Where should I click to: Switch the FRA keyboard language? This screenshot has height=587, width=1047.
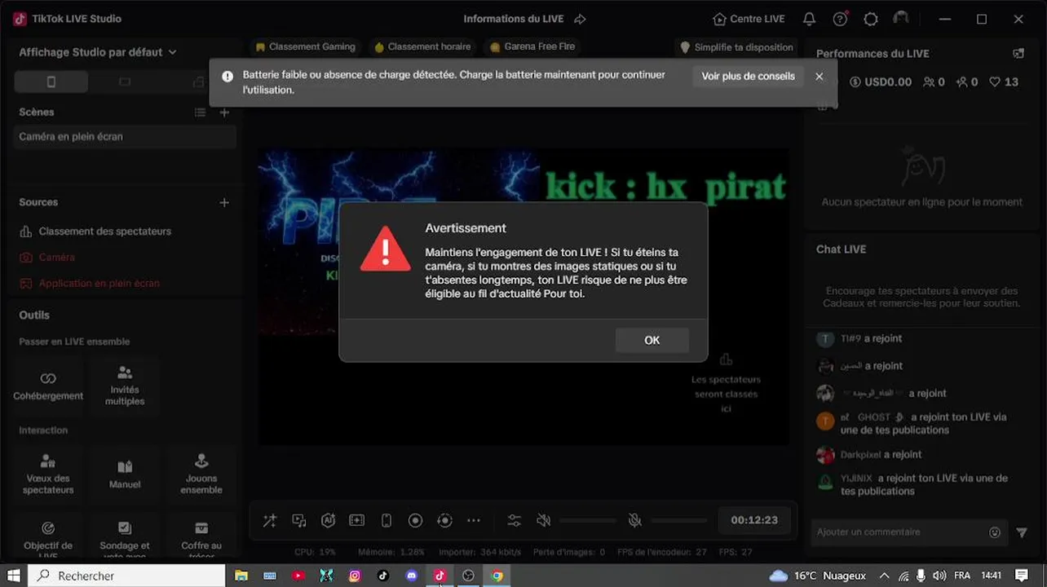[962, 576]
